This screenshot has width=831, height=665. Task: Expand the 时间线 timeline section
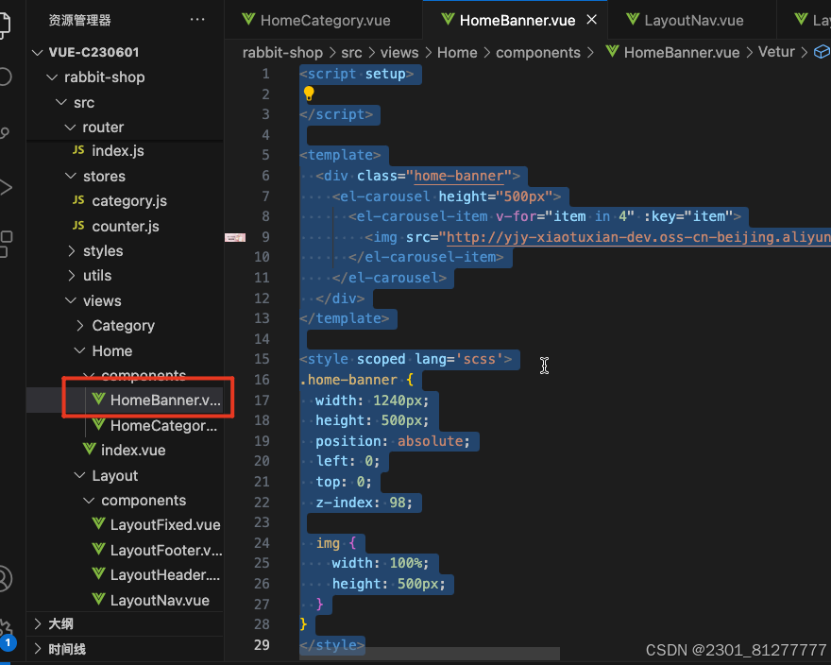(x=37, y=649)
